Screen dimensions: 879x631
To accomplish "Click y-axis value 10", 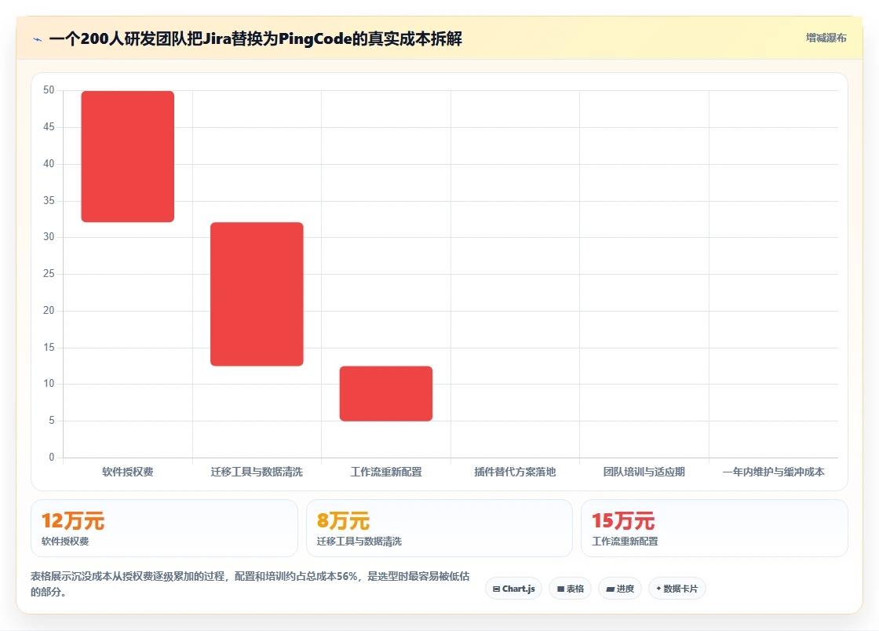I will pos(49,384).
